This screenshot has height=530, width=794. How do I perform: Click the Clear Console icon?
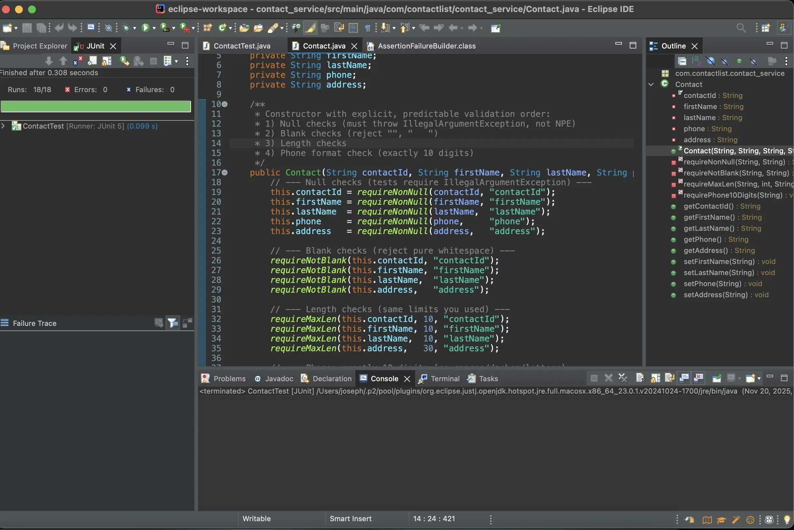coord(640,378)
